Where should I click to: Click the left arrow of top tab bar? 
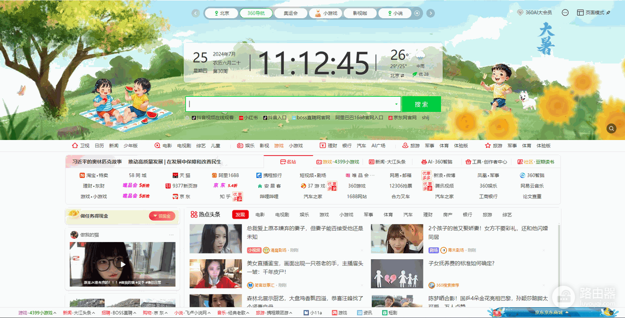click(196, 13)
